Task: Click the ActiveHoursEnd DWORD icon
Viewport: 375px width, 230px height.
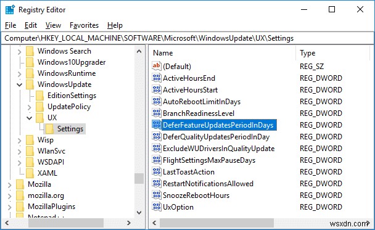Action: tap(157, 78)
